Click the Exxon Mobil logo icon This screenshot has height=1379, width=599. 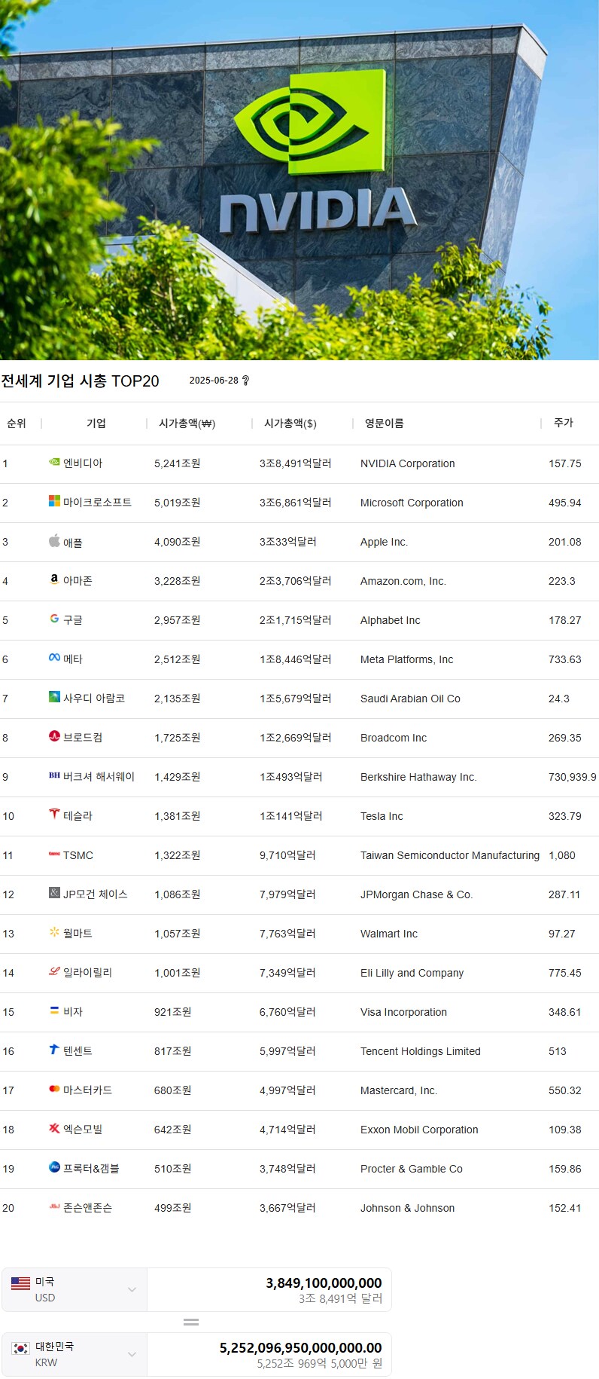tap(54, 1128)
